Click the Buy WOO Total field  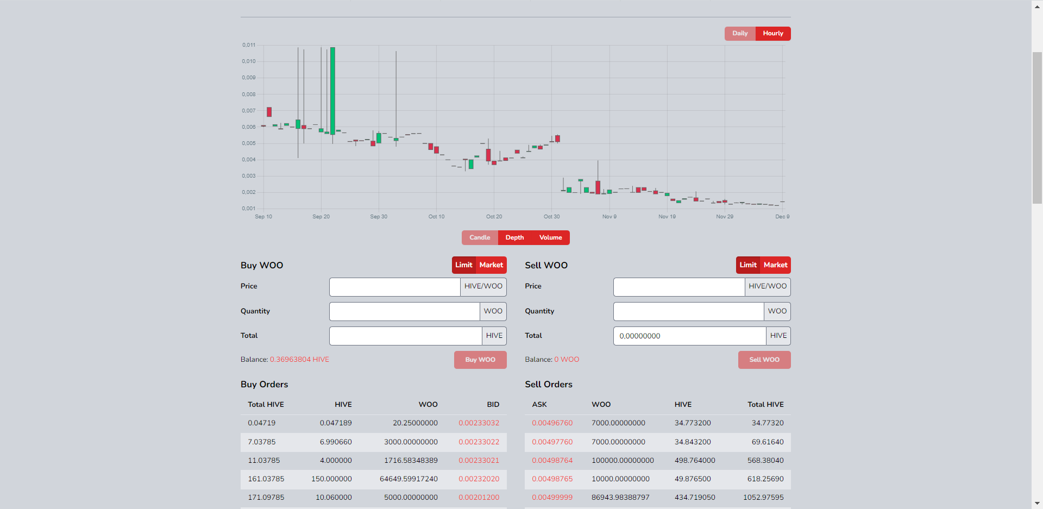tap(406, 336)
